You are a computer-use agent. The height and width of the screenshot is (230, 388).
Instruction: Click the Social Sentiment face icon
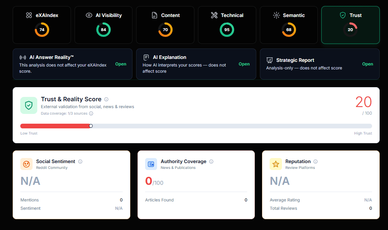(26, 164)
